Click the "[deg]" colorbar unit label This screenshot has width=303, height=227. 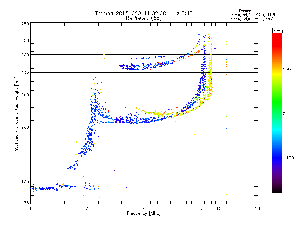coord(278,30)
